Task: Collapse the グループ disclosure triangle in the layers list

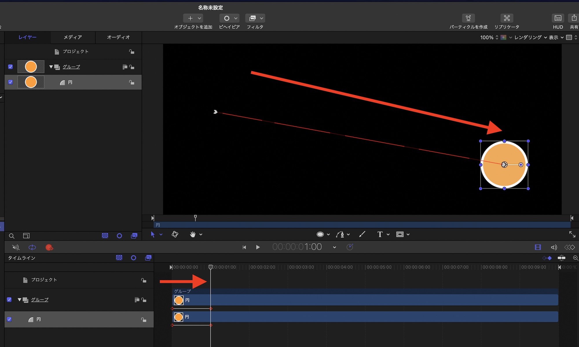Action: coord(51,67)
